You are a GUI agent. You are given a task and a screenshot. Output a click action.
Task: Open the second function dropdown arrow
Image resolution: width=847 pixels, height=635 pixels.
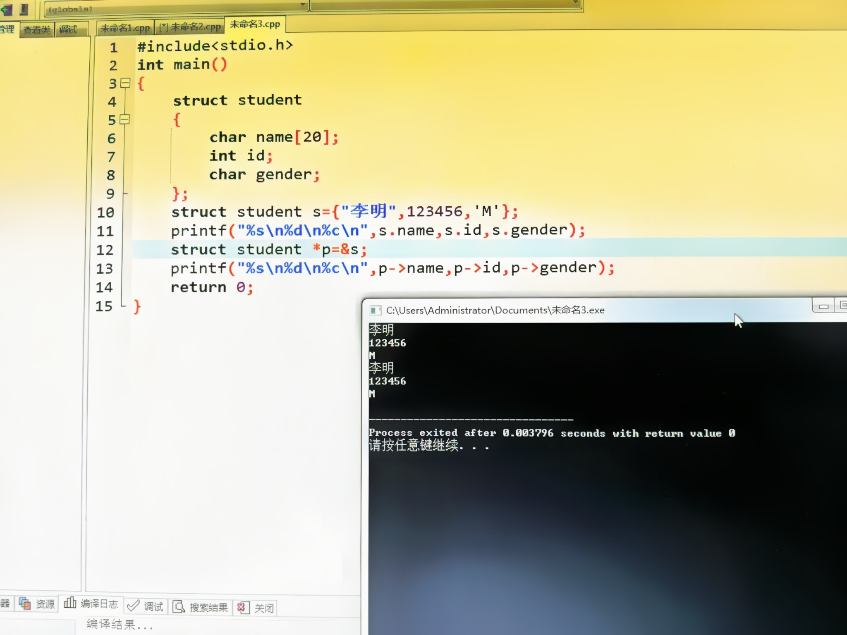575,2
